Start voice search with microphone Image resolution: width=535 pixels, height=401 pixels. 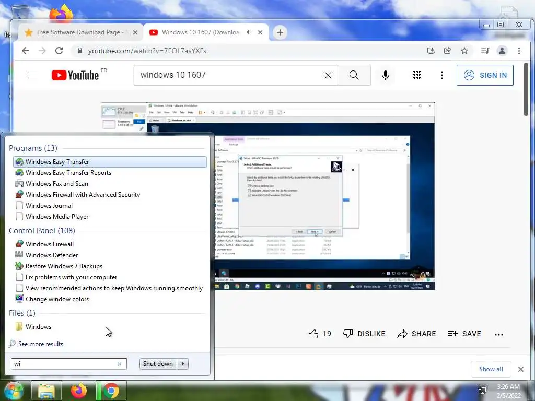point(385,75)
